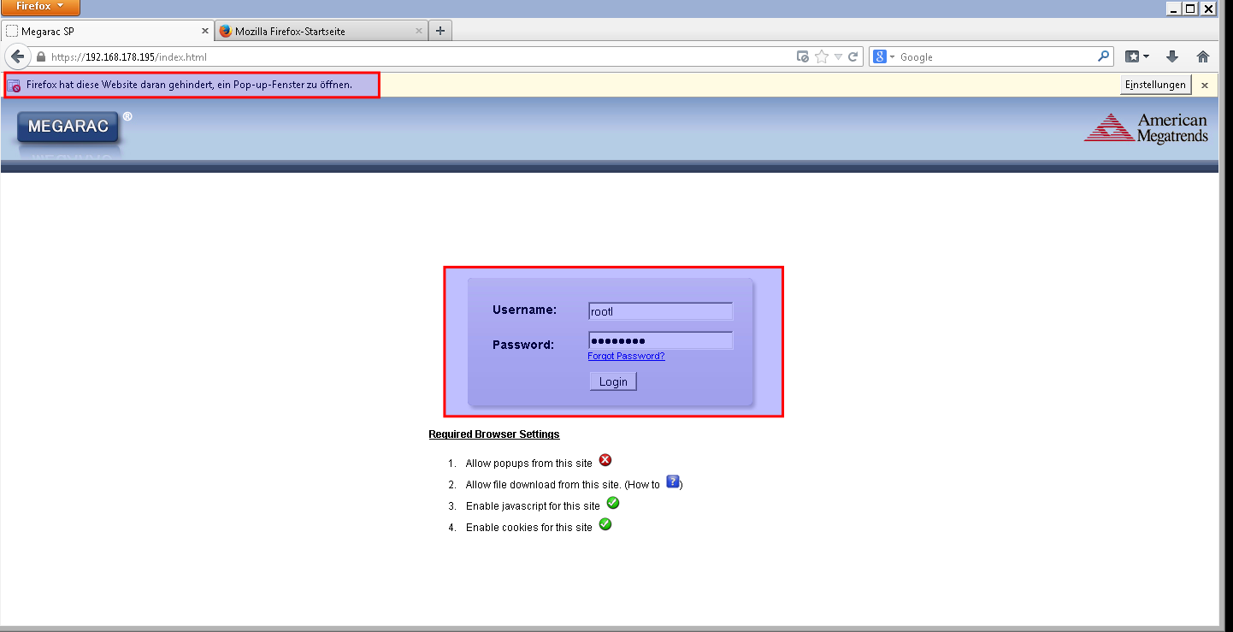
Task: Open the Downloads arrow icon
Action: [1172, 56]
